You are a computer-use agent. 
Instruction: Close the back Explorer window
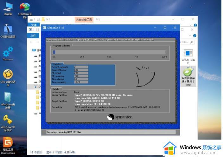pyautogui.click(x=193, y=19)
